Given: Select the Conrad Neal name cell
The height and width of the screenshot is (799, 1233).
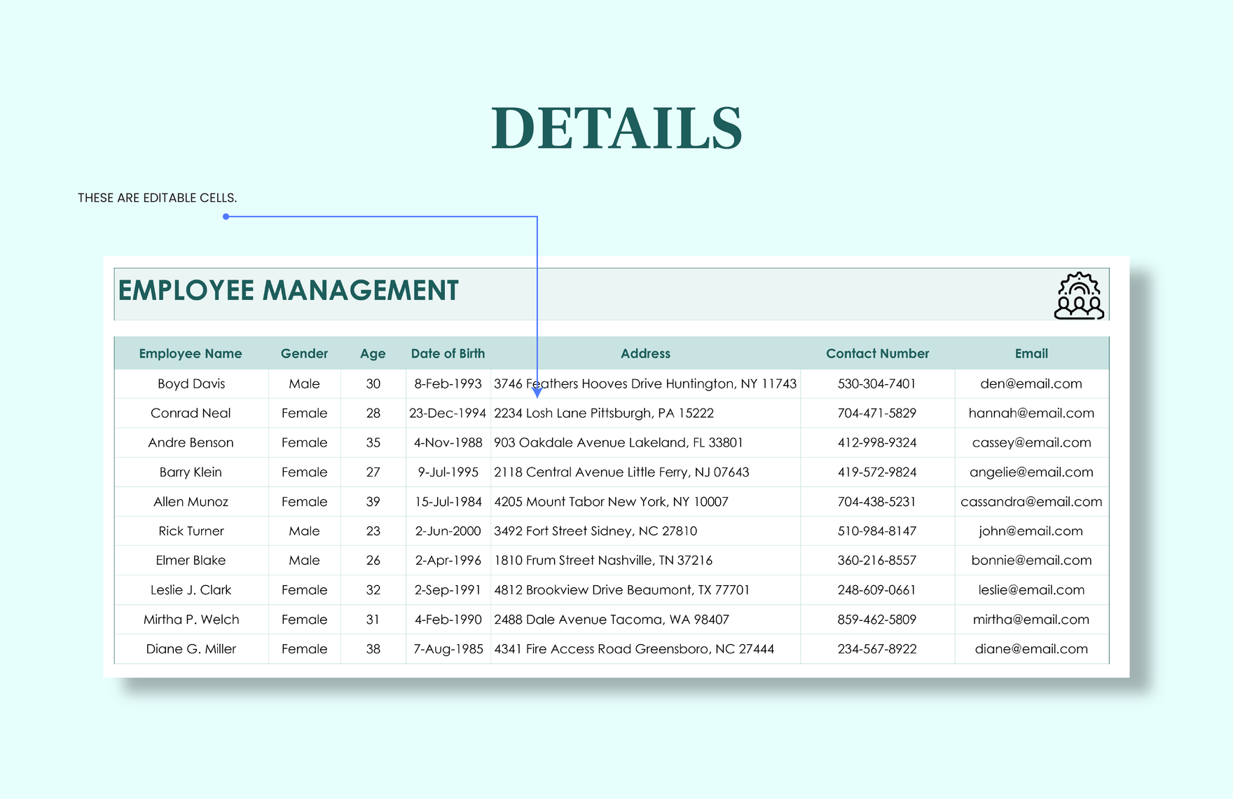Looking at the screenshot, I should tap(191, 414).
